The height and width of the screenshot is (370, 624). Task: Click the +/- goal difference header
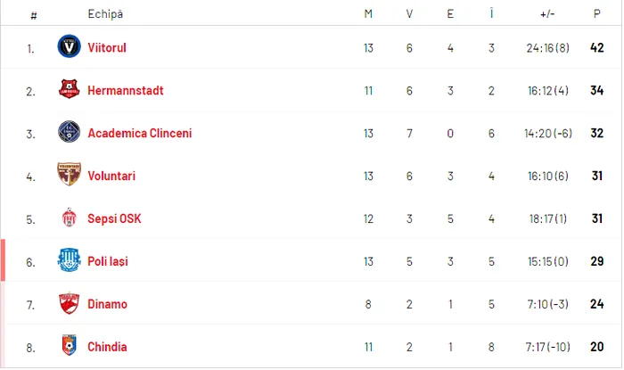pos(547,14)
